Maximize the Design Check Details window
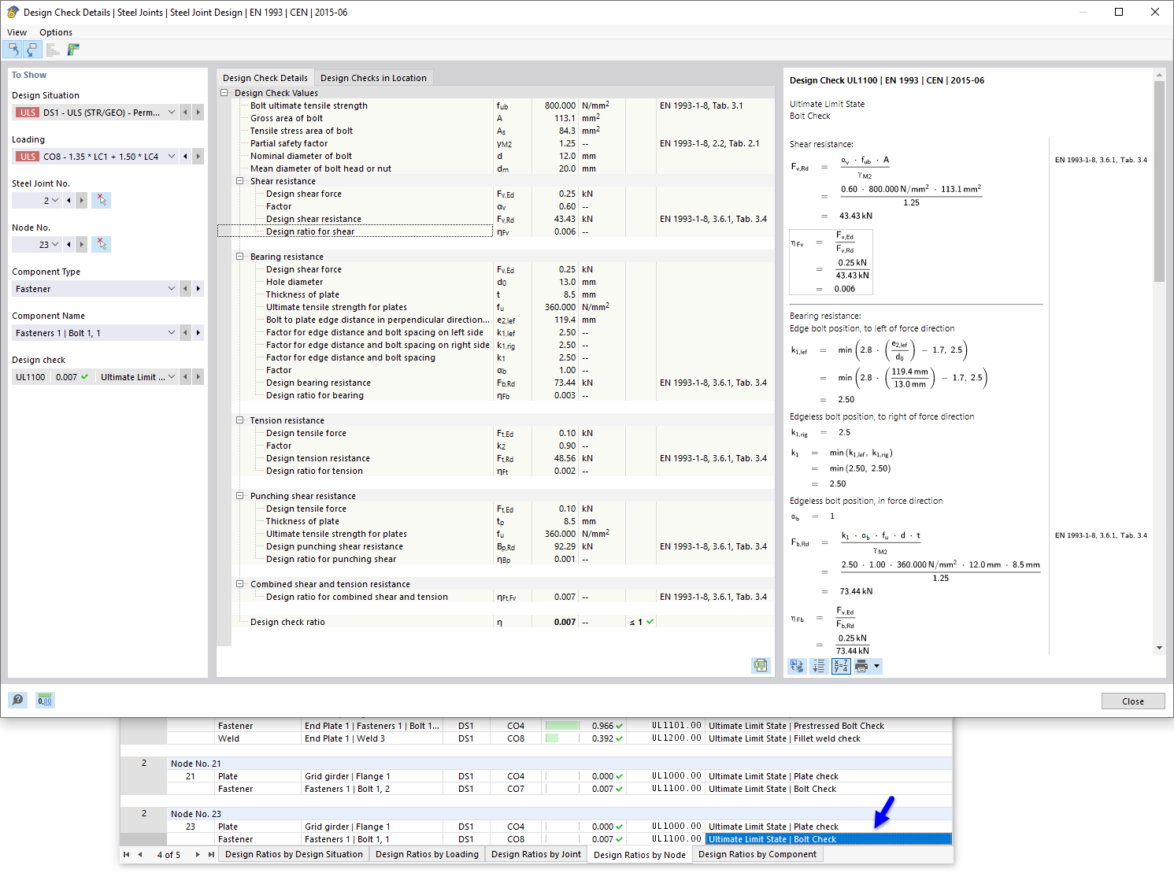The height and width of the screenshot is (873, 1174). (x=1119, y=12)
